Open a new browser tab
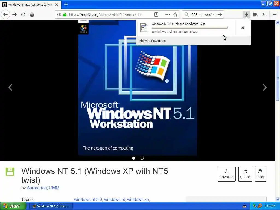Screen dimensions: 280x210 click(66, 4)
